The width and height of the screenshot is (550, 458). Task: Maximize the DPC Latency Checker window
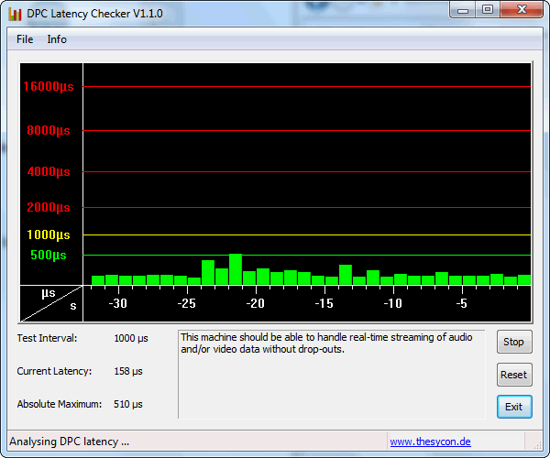pos(488,10)
